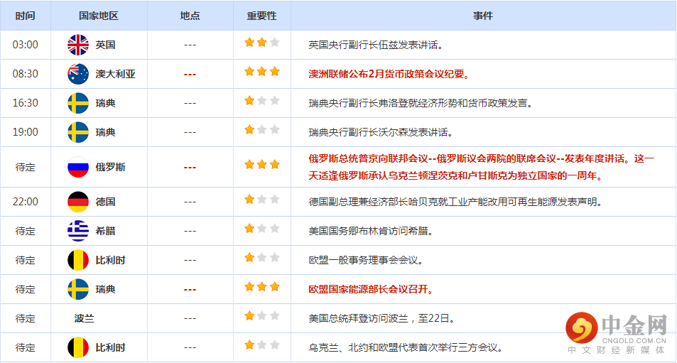Click the 中金网 logo icon
Screen dimensions: 677x363
(x=581, y=327)
